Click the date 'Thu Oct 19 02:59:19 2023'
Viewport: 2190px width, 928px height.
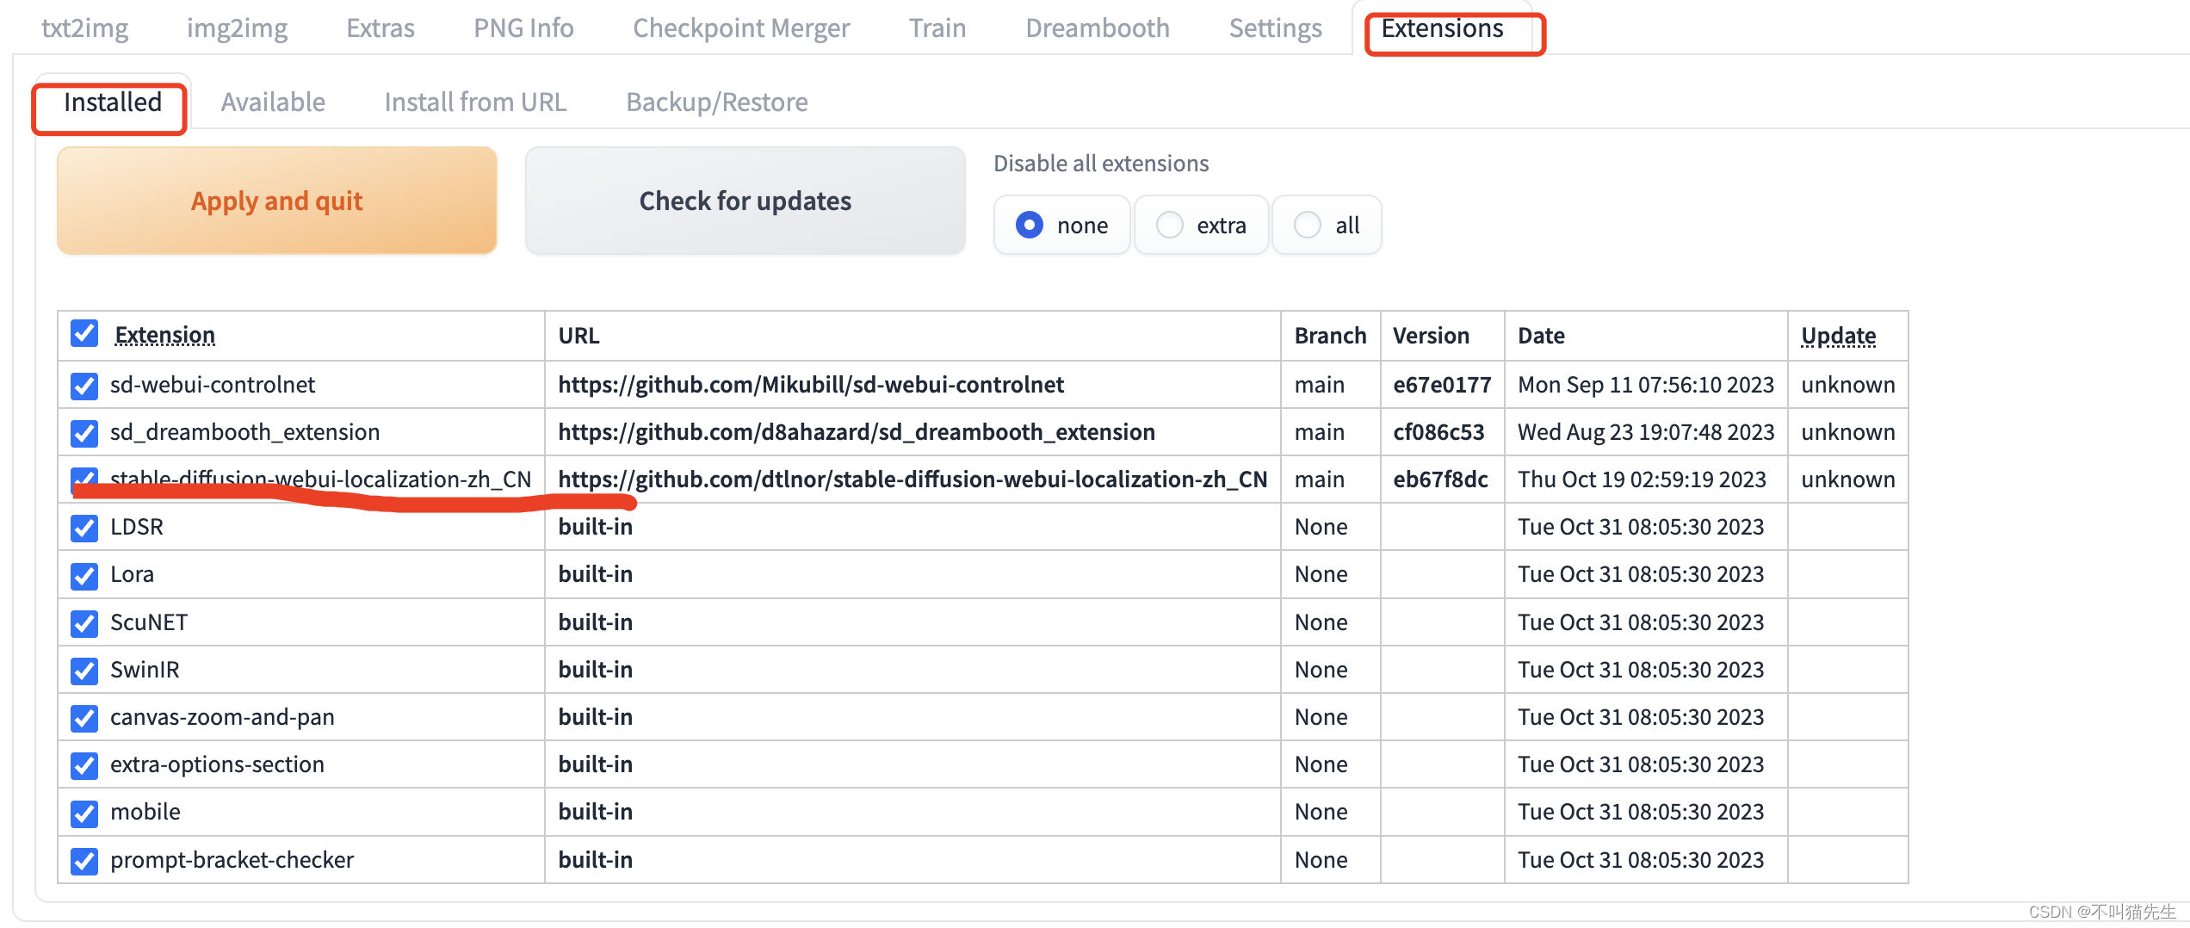(1642, 479)
